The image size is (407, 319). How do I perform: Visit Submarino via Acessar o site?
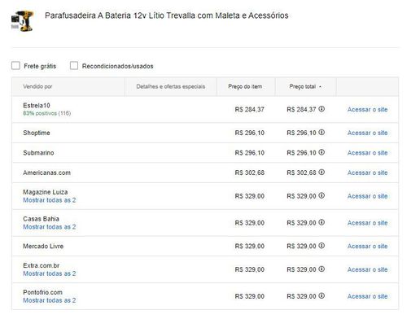[367, 153]
